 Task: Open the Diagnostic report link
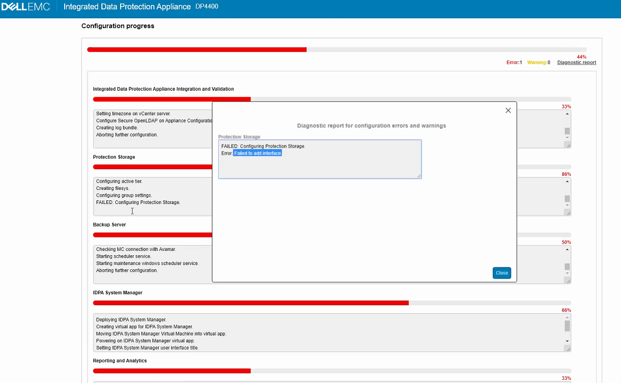pos(576,63)
